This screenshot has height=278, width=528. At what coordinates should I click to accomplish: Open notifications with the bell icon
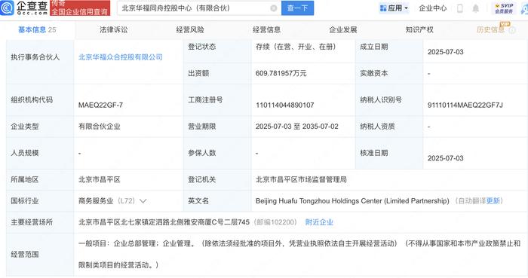pyautogui.click(x=475, y=8)
